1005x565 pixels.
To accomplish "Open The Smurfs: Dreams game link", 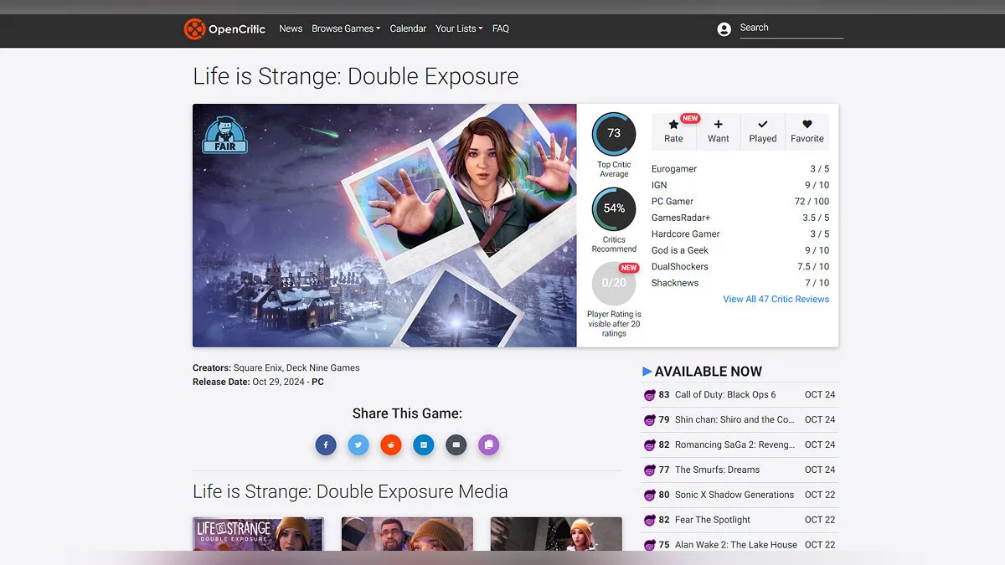I will tap(717, 470).
